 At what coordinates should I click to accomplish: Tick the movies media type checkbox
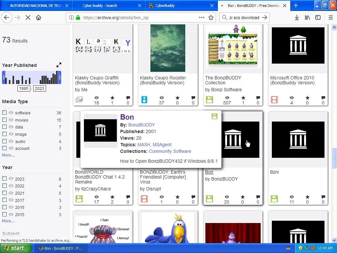[4, 120]
